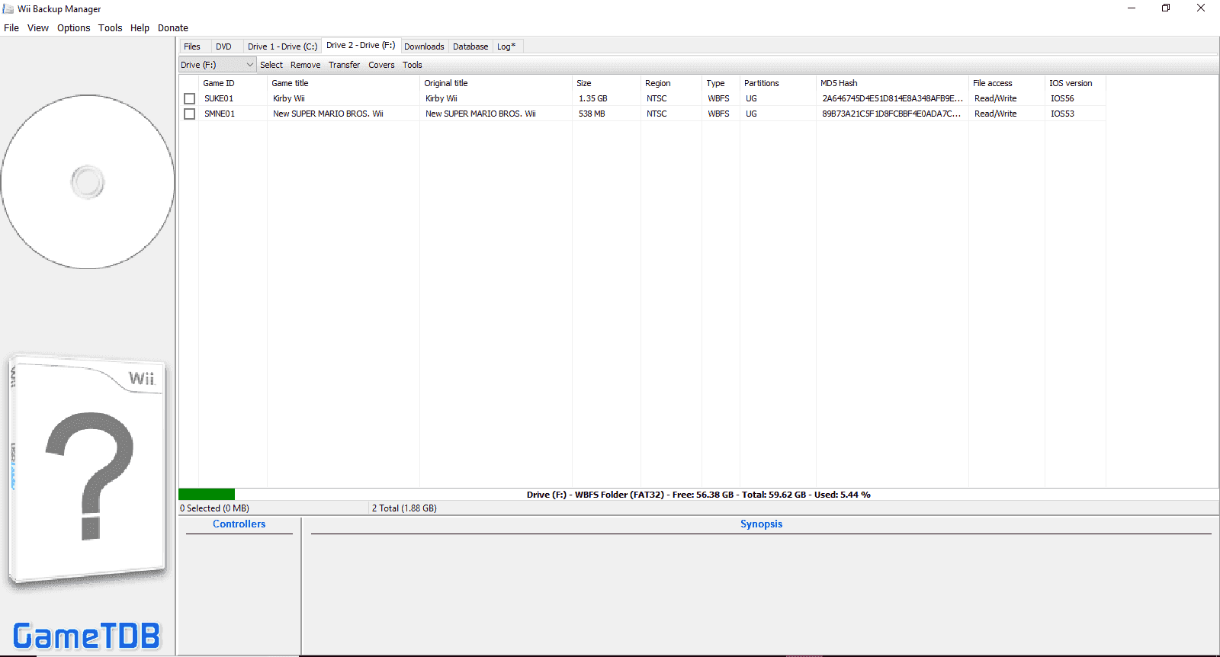The image size is (1220, 657).
Task: Click the white disc image
Action: click(88, 182)
